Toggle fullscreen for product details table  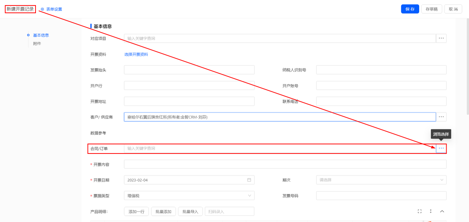coord(420,211)
